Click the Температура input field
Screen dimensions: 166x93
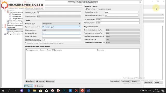[x=59, y=13]
